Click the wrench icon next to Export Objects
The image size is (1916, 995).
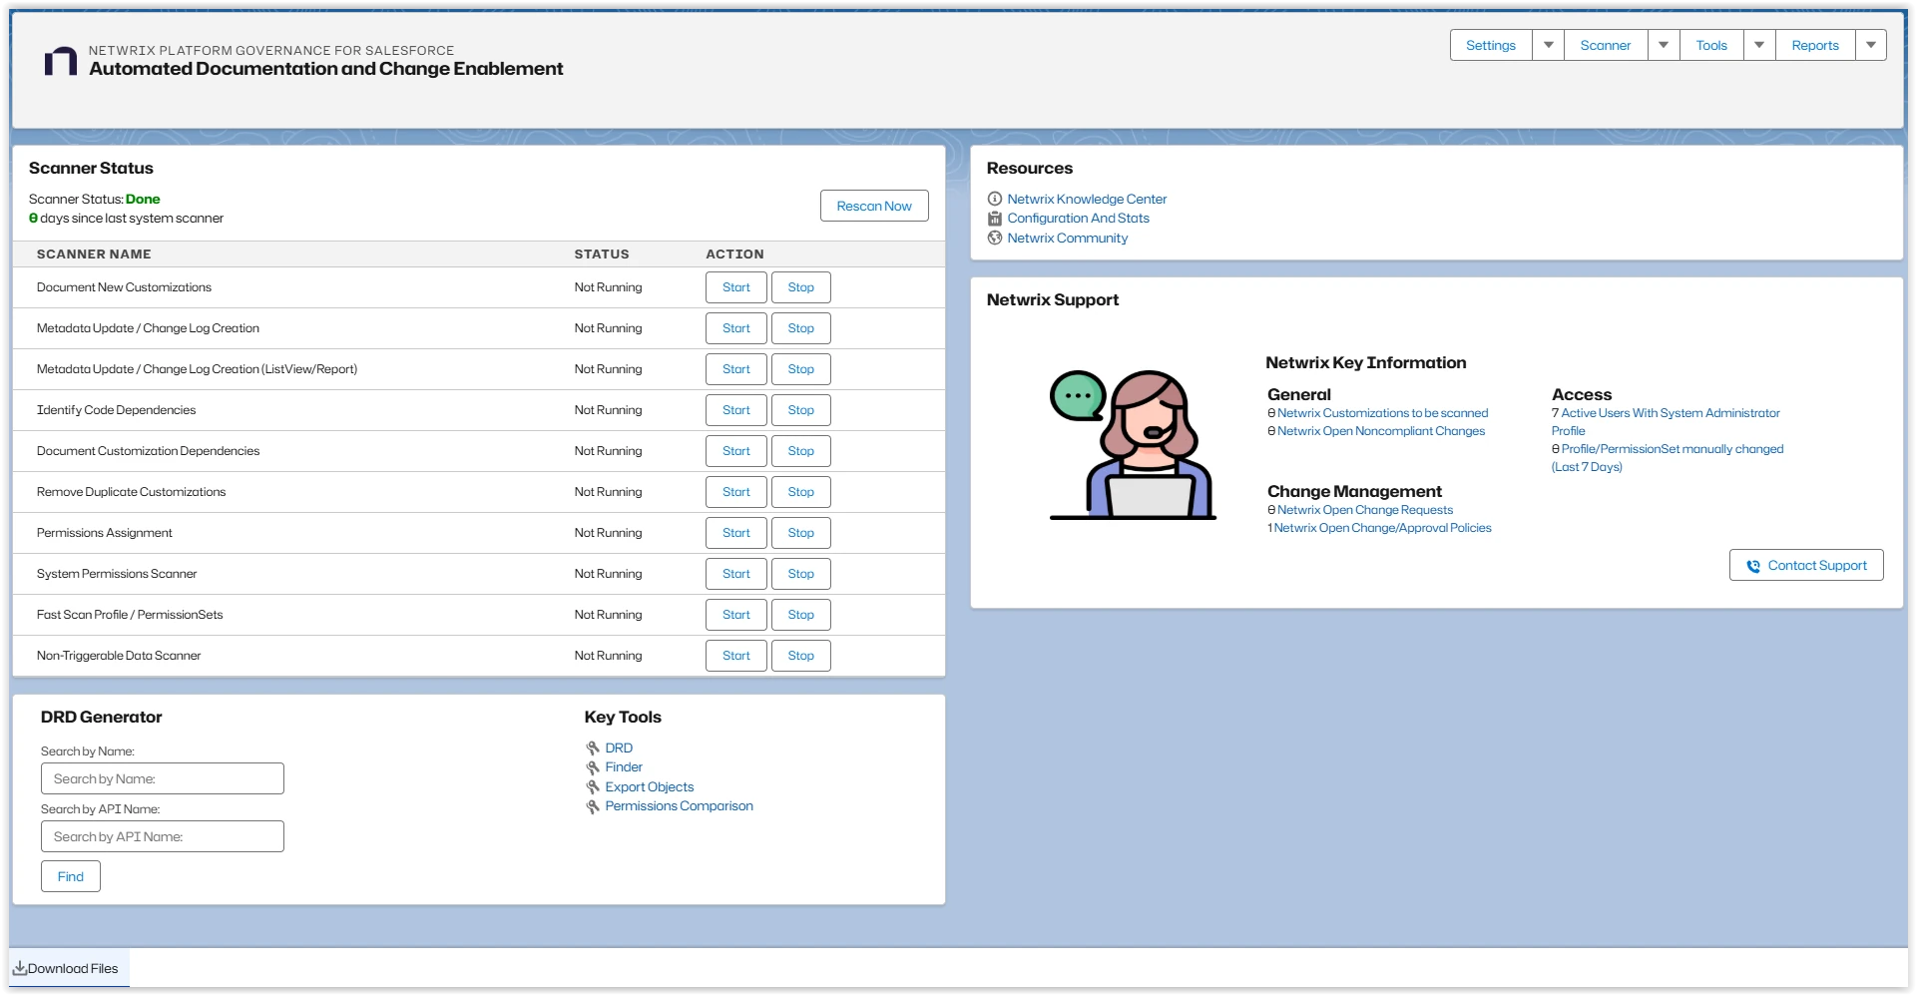(x=593, y=787)
